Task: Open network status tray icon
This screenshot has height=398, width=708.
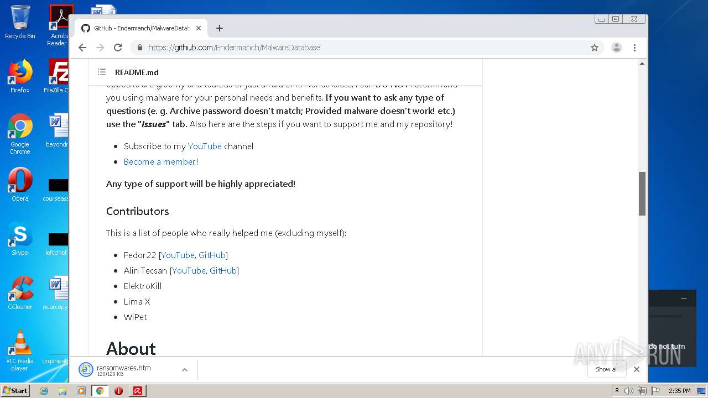Action: click(x=642, y=391)
